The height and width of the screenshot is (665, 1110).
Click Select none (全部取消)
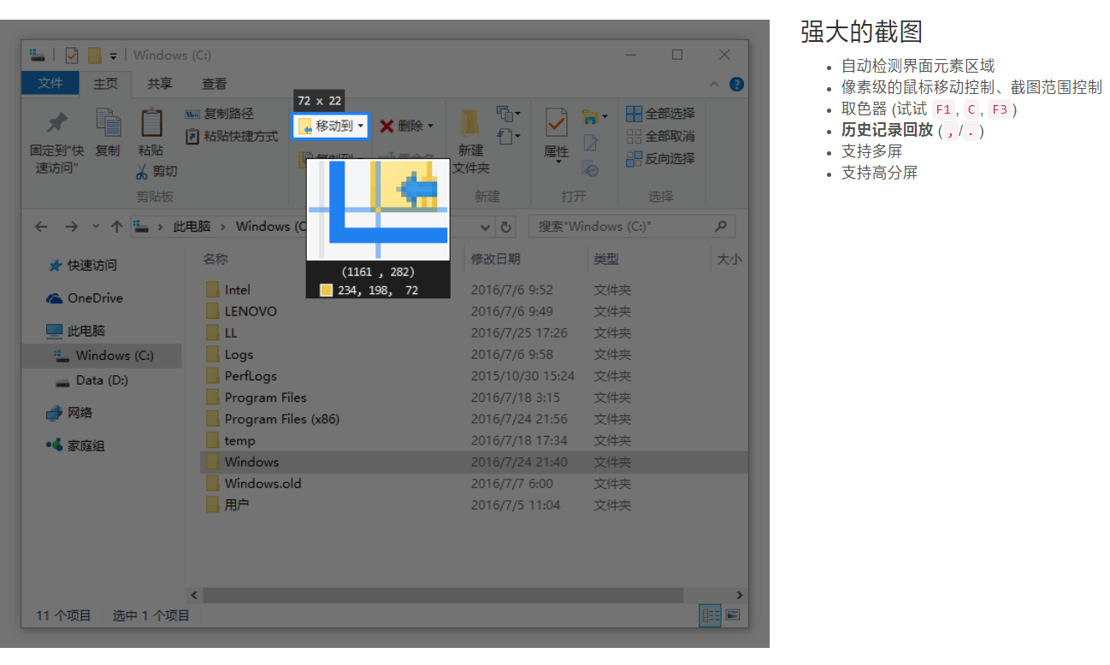pos(660,136)
